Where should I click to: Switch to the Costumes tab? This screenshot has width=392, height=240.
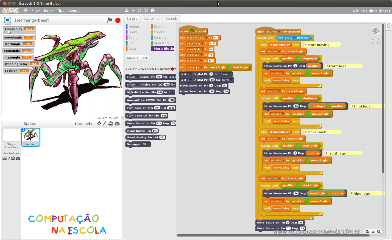(x=152, y=18)
